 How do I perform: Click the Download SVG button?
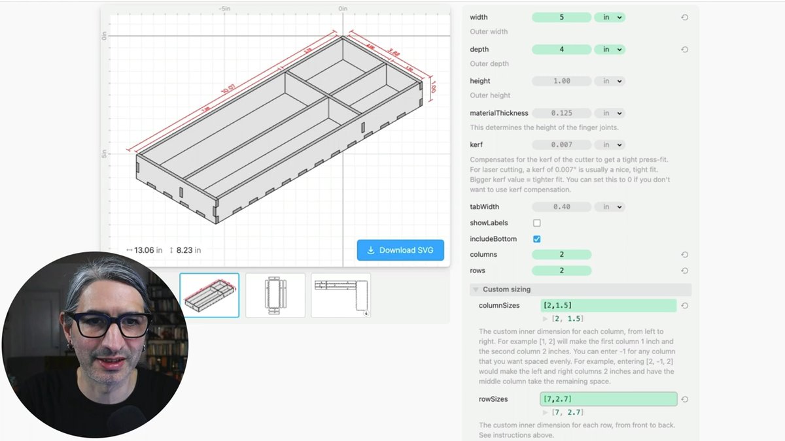[400, 250]
